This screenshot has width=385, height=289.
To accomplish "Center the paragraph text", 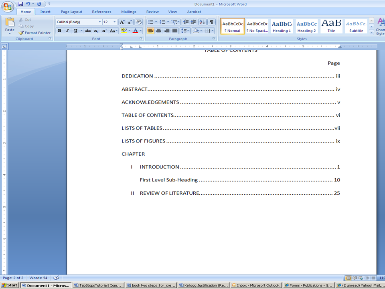I will 159,31.
